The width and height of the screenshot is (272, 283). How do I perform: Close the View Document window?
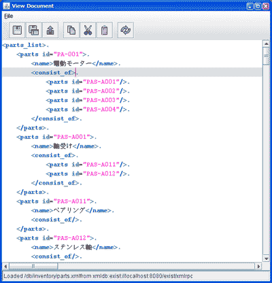pos(266,6)
